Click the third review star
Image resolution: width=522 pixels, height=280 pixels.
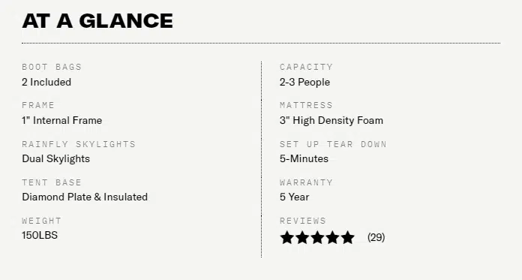(x=317, y=237)
